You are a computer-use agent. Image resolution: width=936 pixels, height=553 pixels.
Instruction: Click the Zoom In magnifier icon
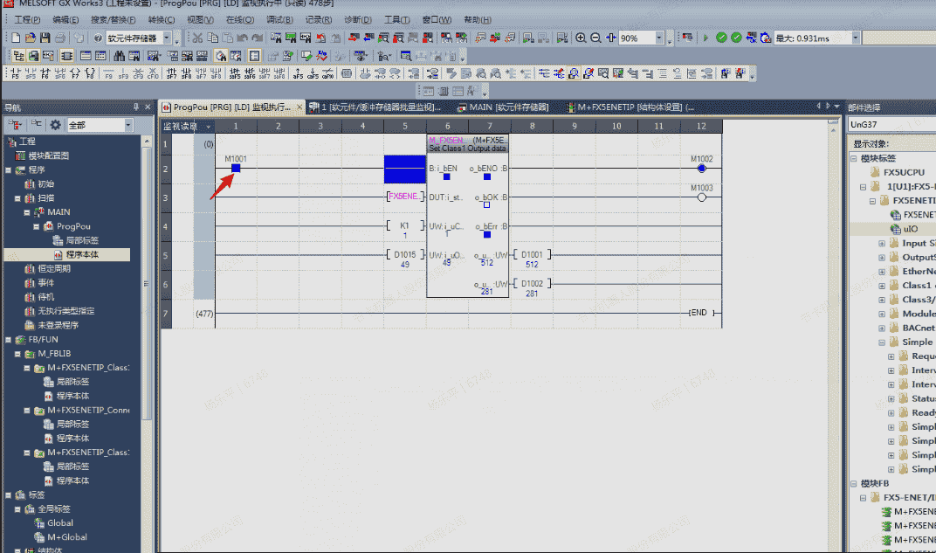click(581, 38)
